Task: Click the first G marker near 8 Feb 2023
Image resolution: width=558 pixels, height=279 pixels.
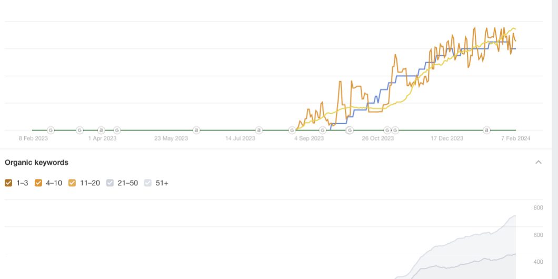Action: click(51, 130)
